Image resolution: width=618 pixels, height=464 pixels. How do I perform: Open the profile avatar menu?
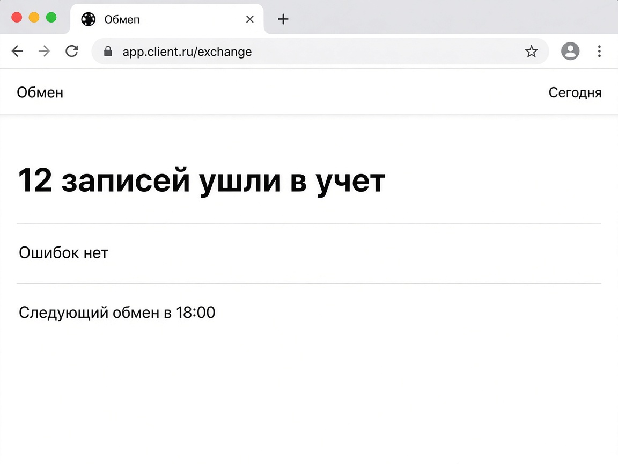pos(570,51)
